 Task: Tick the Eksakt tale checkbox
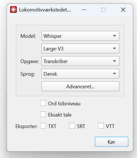pos(43,114)
